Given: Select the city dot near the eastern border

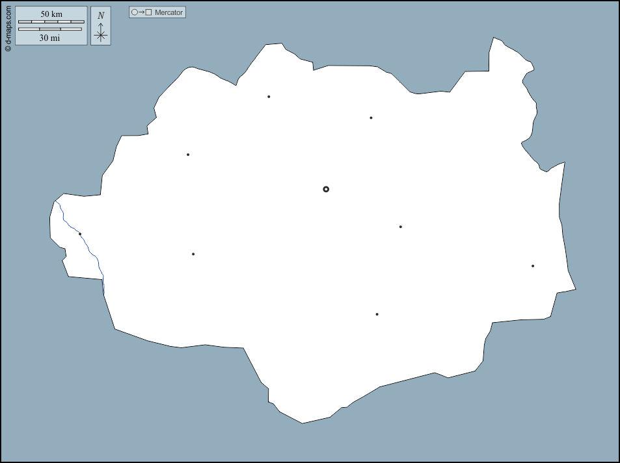Looking at the screenshot, I should (532, 265).
